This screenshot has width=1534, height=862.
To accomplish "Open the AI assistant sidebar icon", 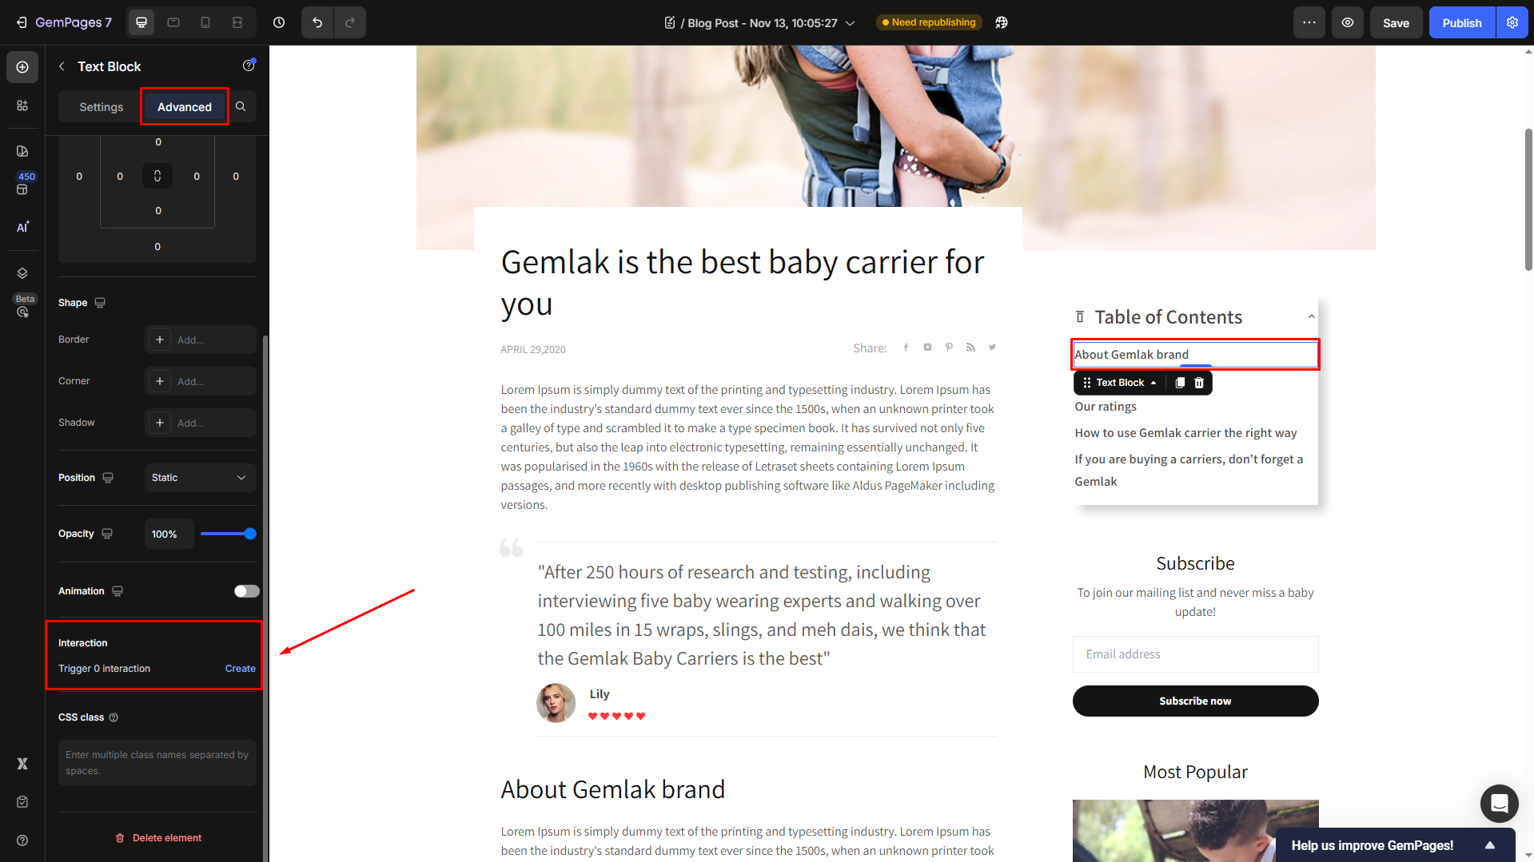I will (x=22, y=227).
